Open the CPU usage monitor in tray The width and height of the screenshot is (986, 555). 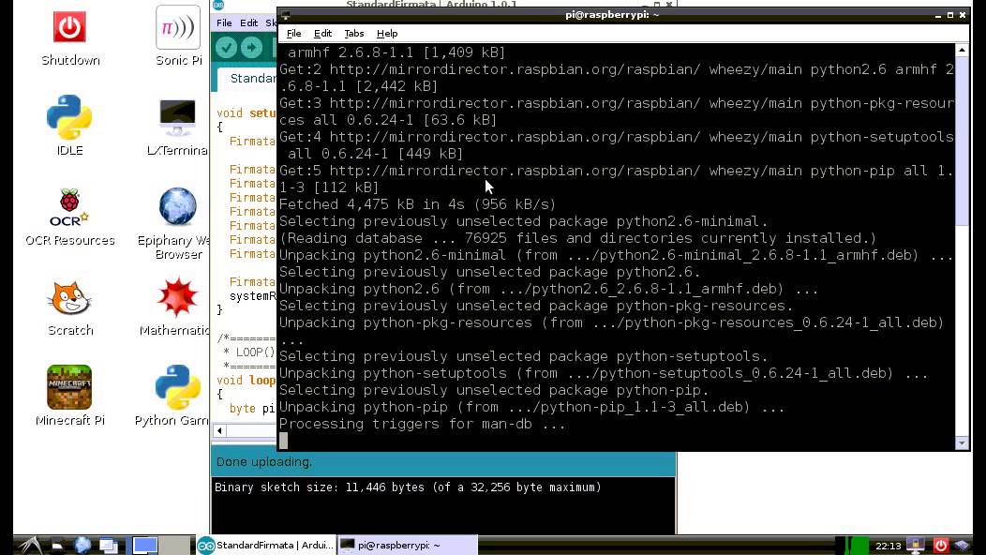pyautogui.click(x=852, y=546)
